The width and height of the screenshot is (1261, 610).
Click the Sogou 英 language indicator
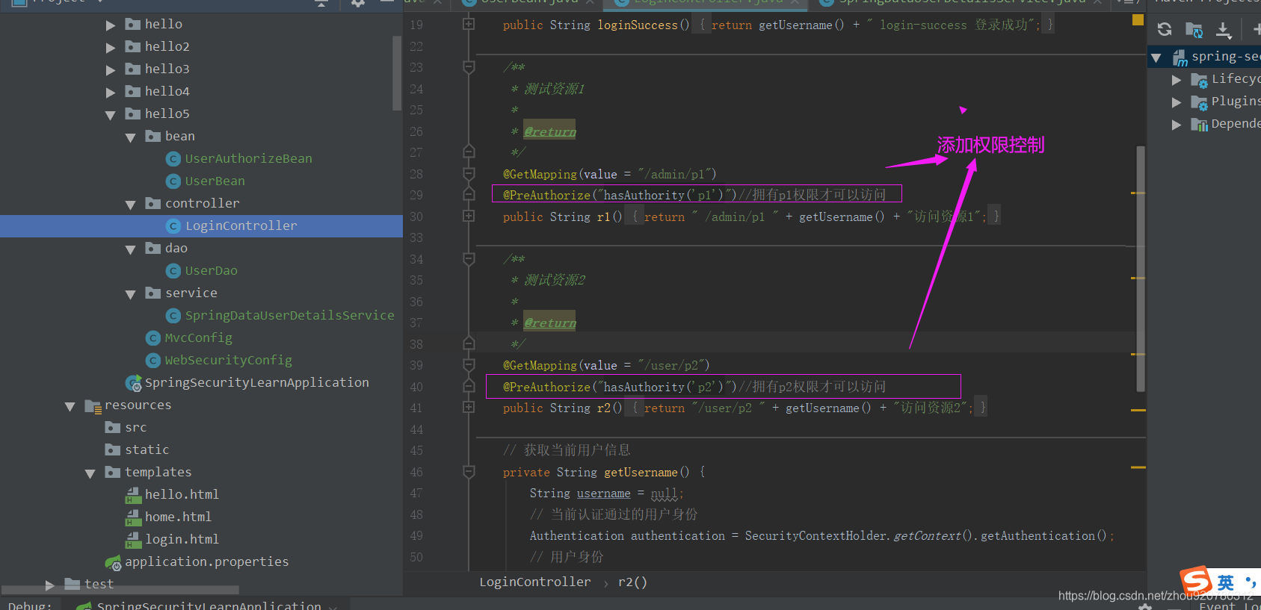coord(1226,582)
